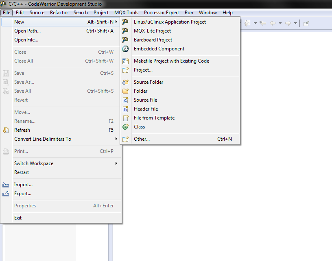
Task: Create a new Source Folder
Action: pyautogui.click(x=180, y=82)
